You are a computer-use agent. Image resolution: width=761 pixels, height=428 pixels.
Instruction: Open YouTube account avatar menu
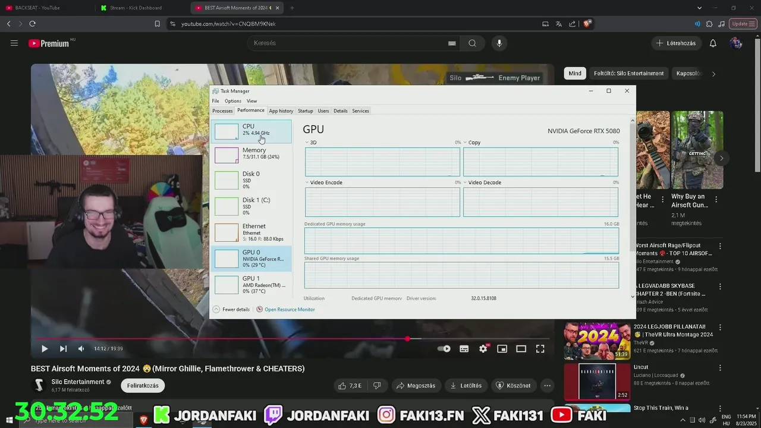pos(736,43)
